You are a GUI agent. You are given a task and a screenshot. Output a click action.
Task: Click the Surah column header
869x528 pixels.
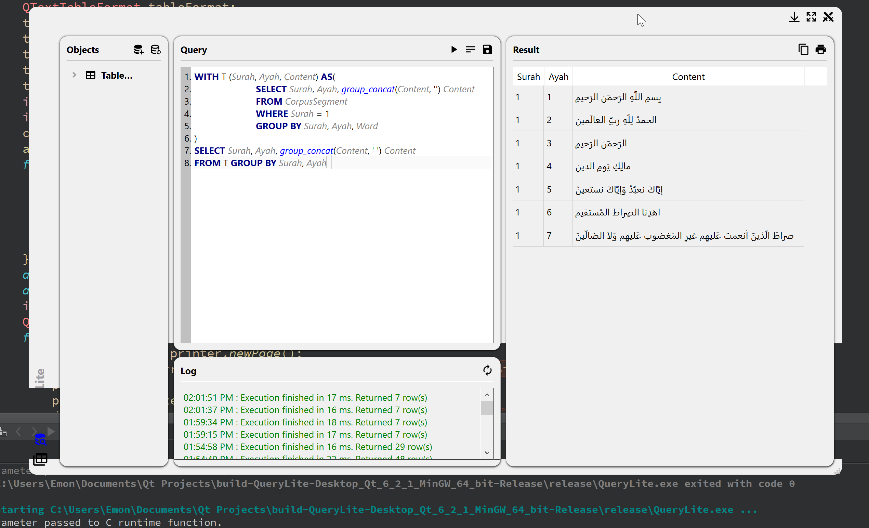tap(528, 77)
